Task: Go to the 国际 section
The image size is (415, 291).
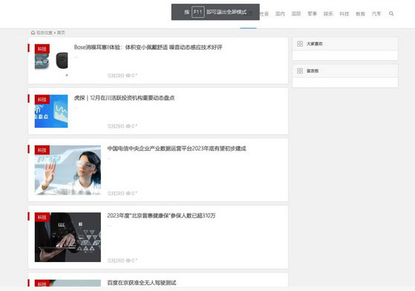Action: pos(296,14)
